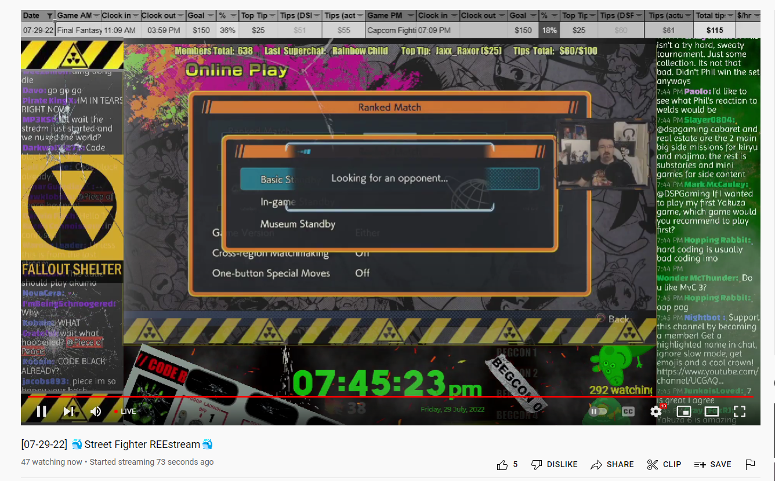Viewport: 775px width, 481px height.
Task: Select the Capcom Fighti game cell
Action: tap(391, 30)
